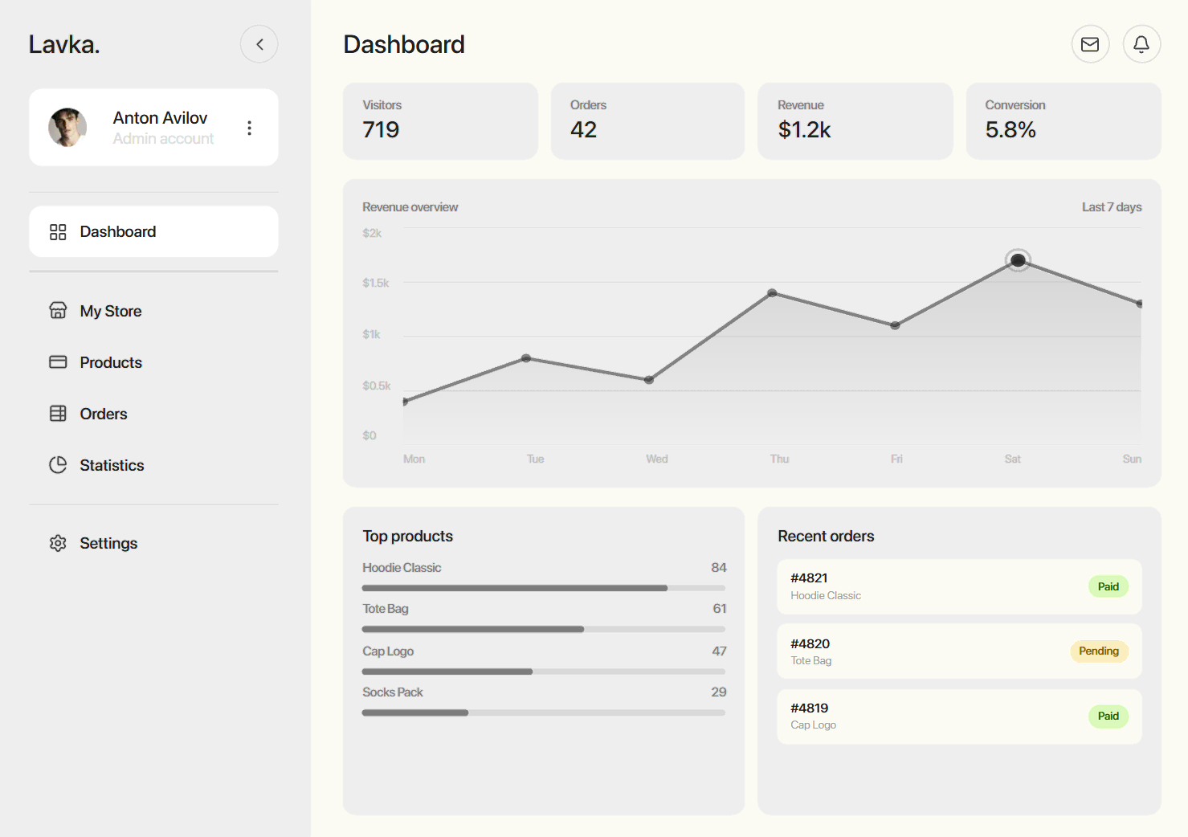Click the Lavka. logo
The height and width of the screenshot is (837, 1188).
(63, 44)
